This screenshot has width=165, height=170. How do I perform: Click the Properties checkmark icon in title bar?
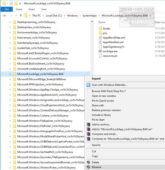coord(11,3)
